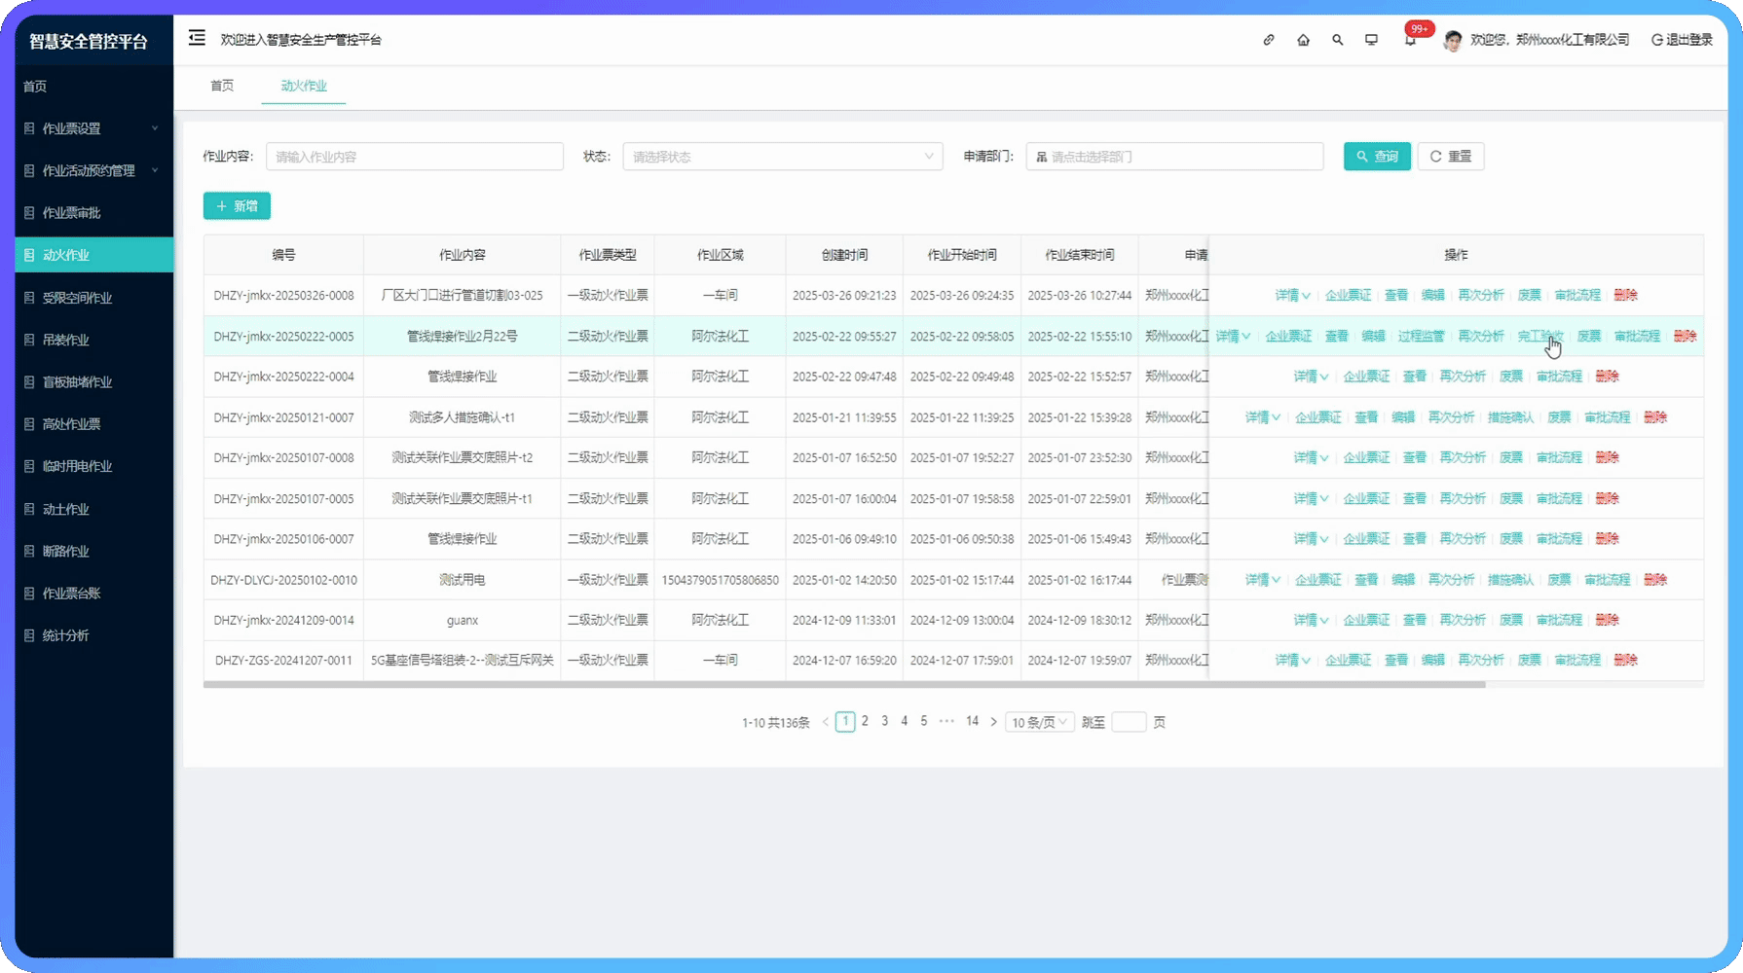The width and height of the screenshot is (1743, 973).
Task: Click the link icon in top header
Action: click(1269, 40)
